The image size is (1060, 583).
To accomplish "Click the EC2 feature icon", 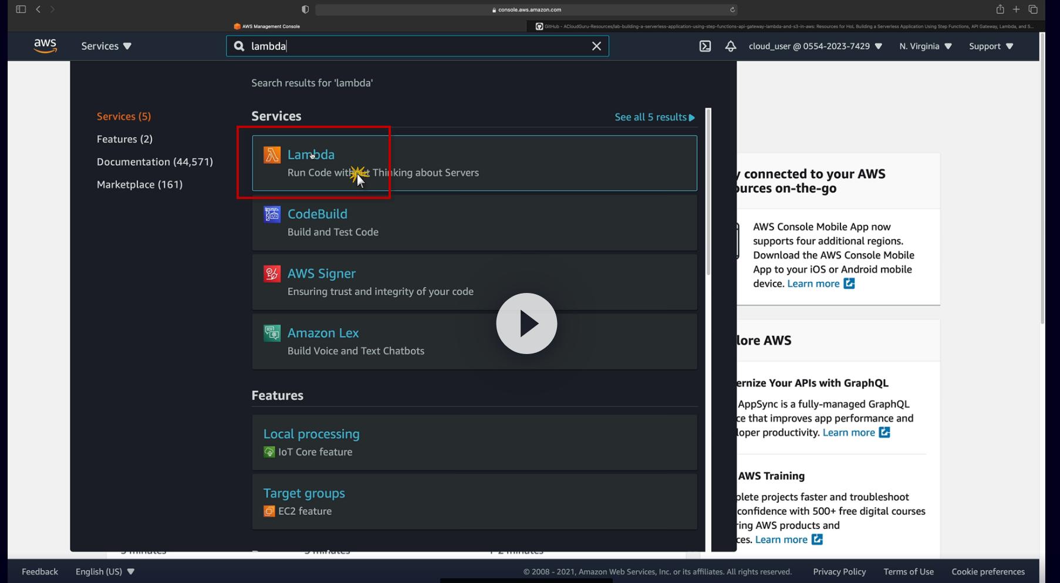I will [x=269, y=511].
